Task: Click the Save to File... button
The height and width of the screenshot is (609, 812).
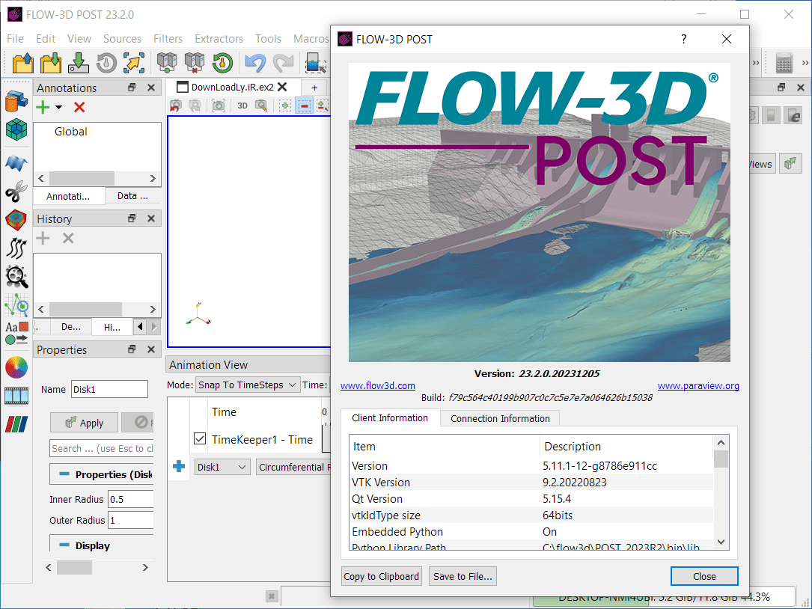Action: [463, 576]
